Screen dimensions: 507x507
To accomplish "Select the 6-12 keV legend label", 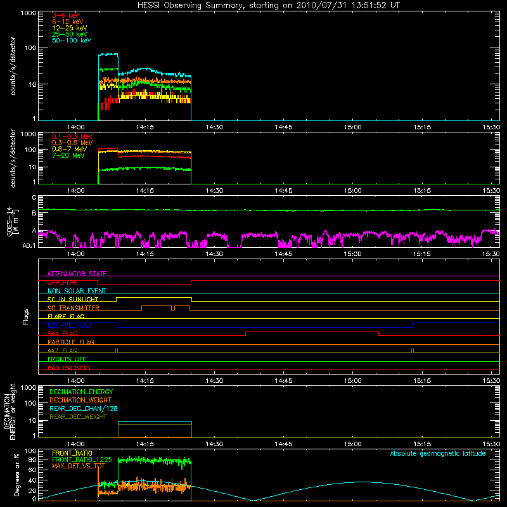I will click(68, 22).
